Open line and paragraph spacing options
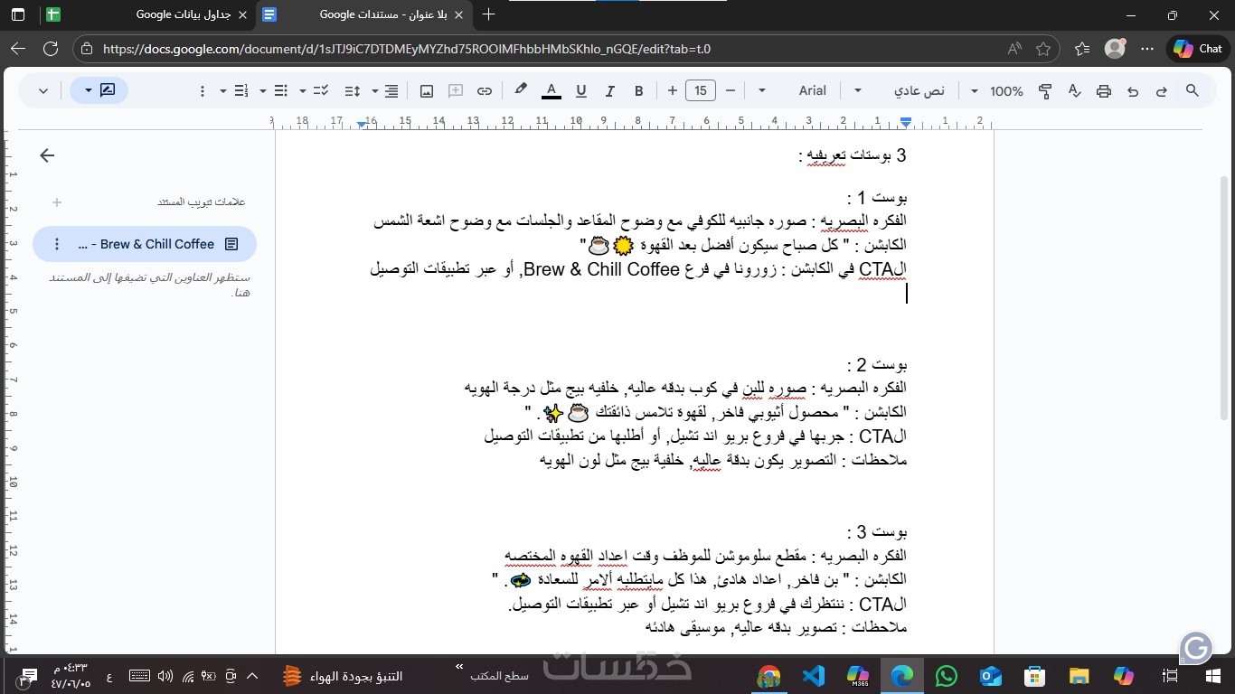The height and width of the screenshot is (694, 1235). click(x=353, y=90)
